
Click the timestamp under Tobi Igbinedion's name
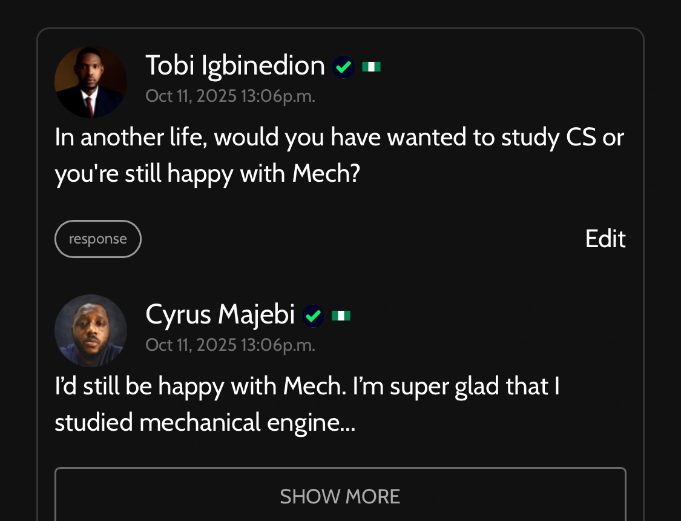point(230,96)
